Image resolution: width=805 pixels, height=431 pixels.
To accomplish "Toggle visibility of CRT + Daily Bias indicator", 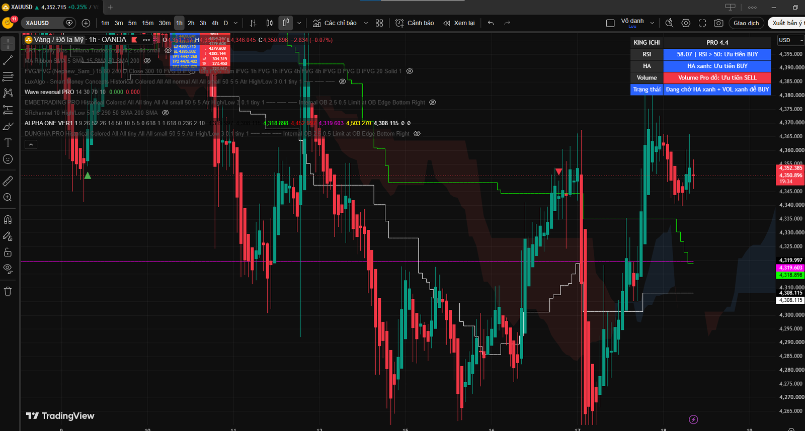I will pos(168,50).
